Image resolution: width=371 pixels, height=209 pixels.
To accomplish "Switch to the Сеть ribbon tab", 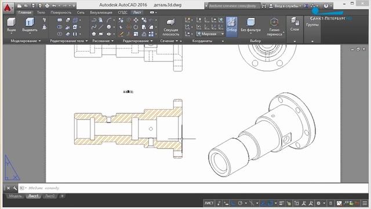I will (81, 12).
